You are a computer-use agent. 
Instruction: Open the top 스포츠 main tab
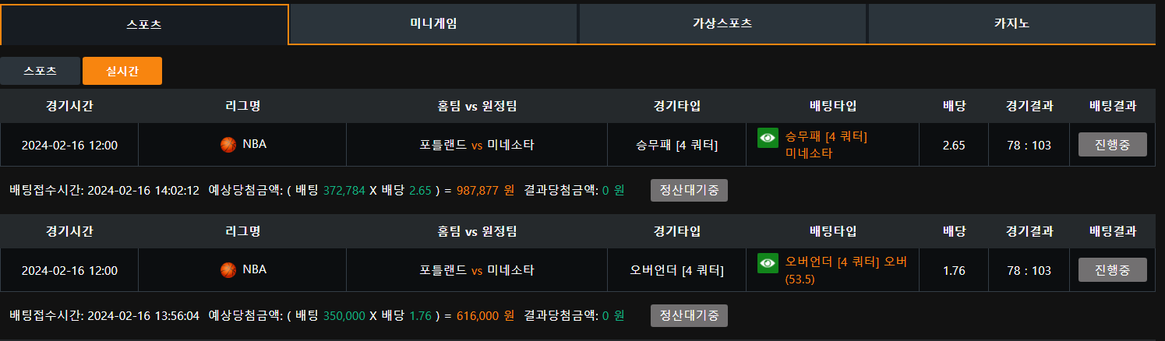pyautogui.click(x=144, y=24)
